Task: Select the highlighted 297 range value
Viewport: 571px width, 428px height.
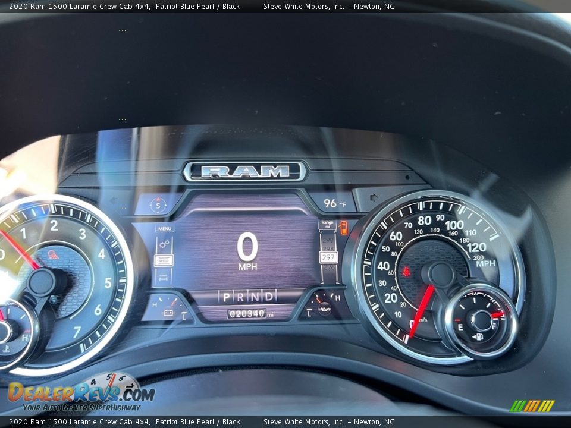Action: pyautogui.click(x=328, y=257)
